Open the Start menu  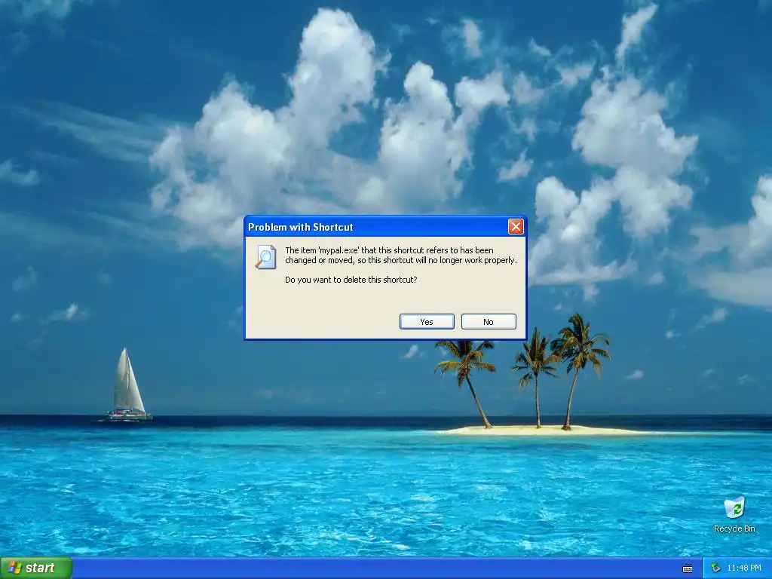[36, 568]
